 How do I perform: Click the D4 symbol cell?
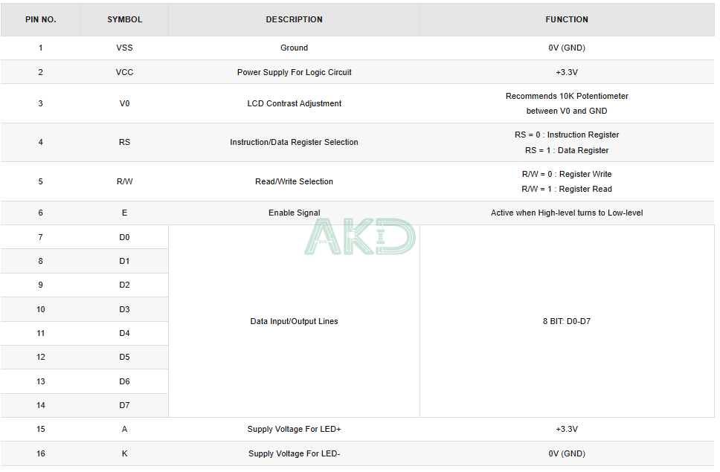coord(124,334)
